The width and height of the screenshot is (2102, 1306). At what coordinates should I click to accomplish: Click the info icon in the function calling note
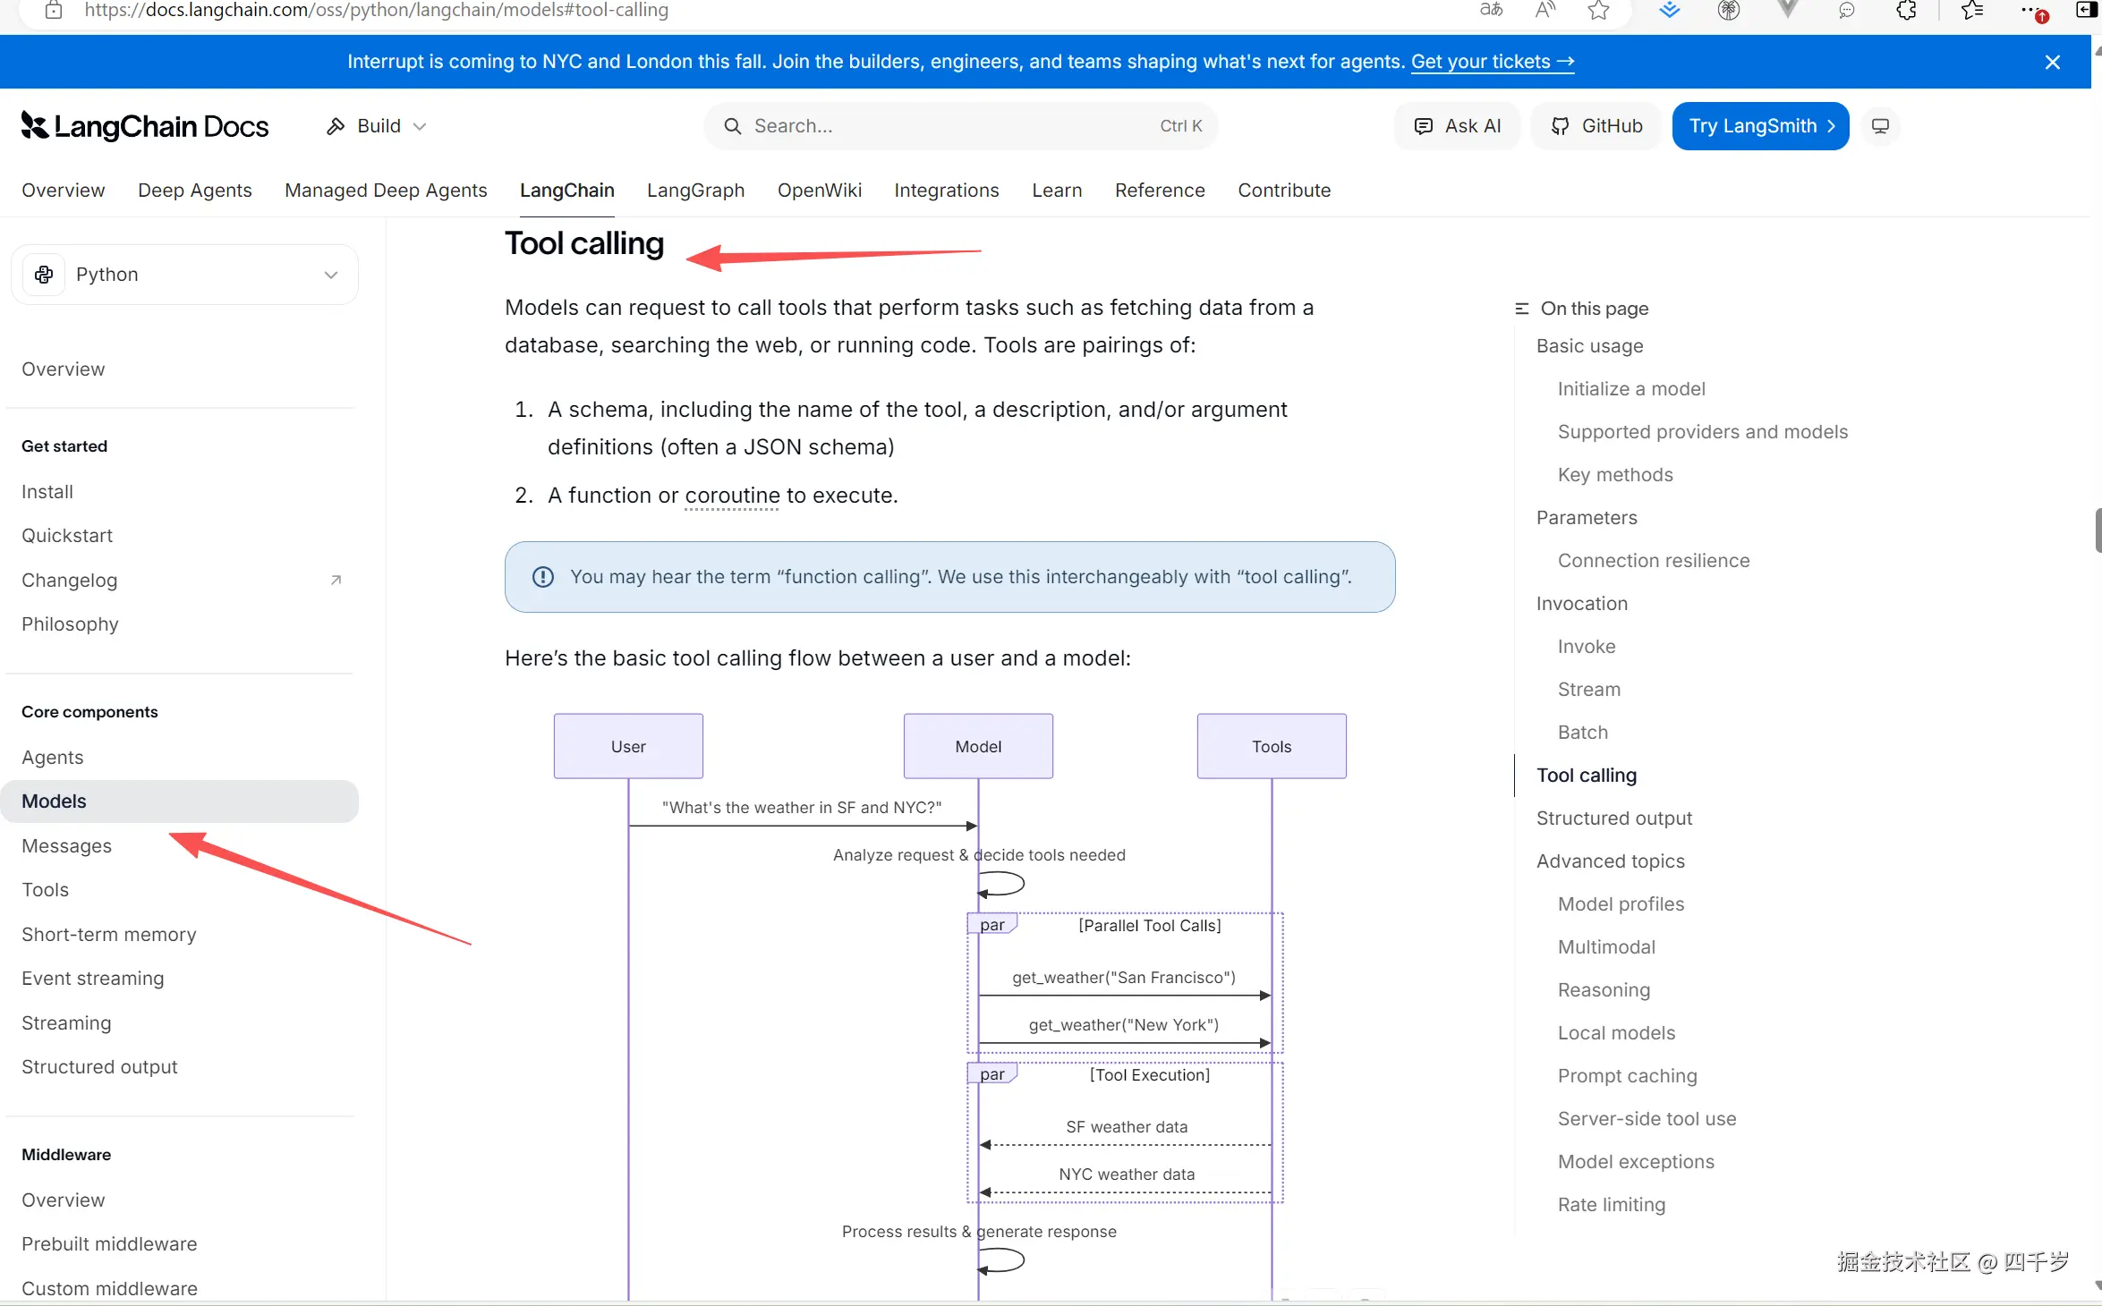543,577
